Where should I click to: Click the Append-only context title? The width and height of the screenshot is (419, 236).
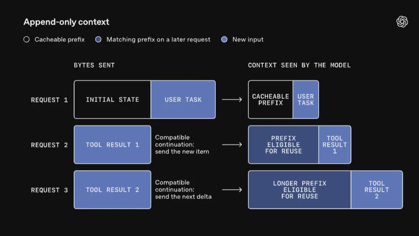click(x=66, y=22)
